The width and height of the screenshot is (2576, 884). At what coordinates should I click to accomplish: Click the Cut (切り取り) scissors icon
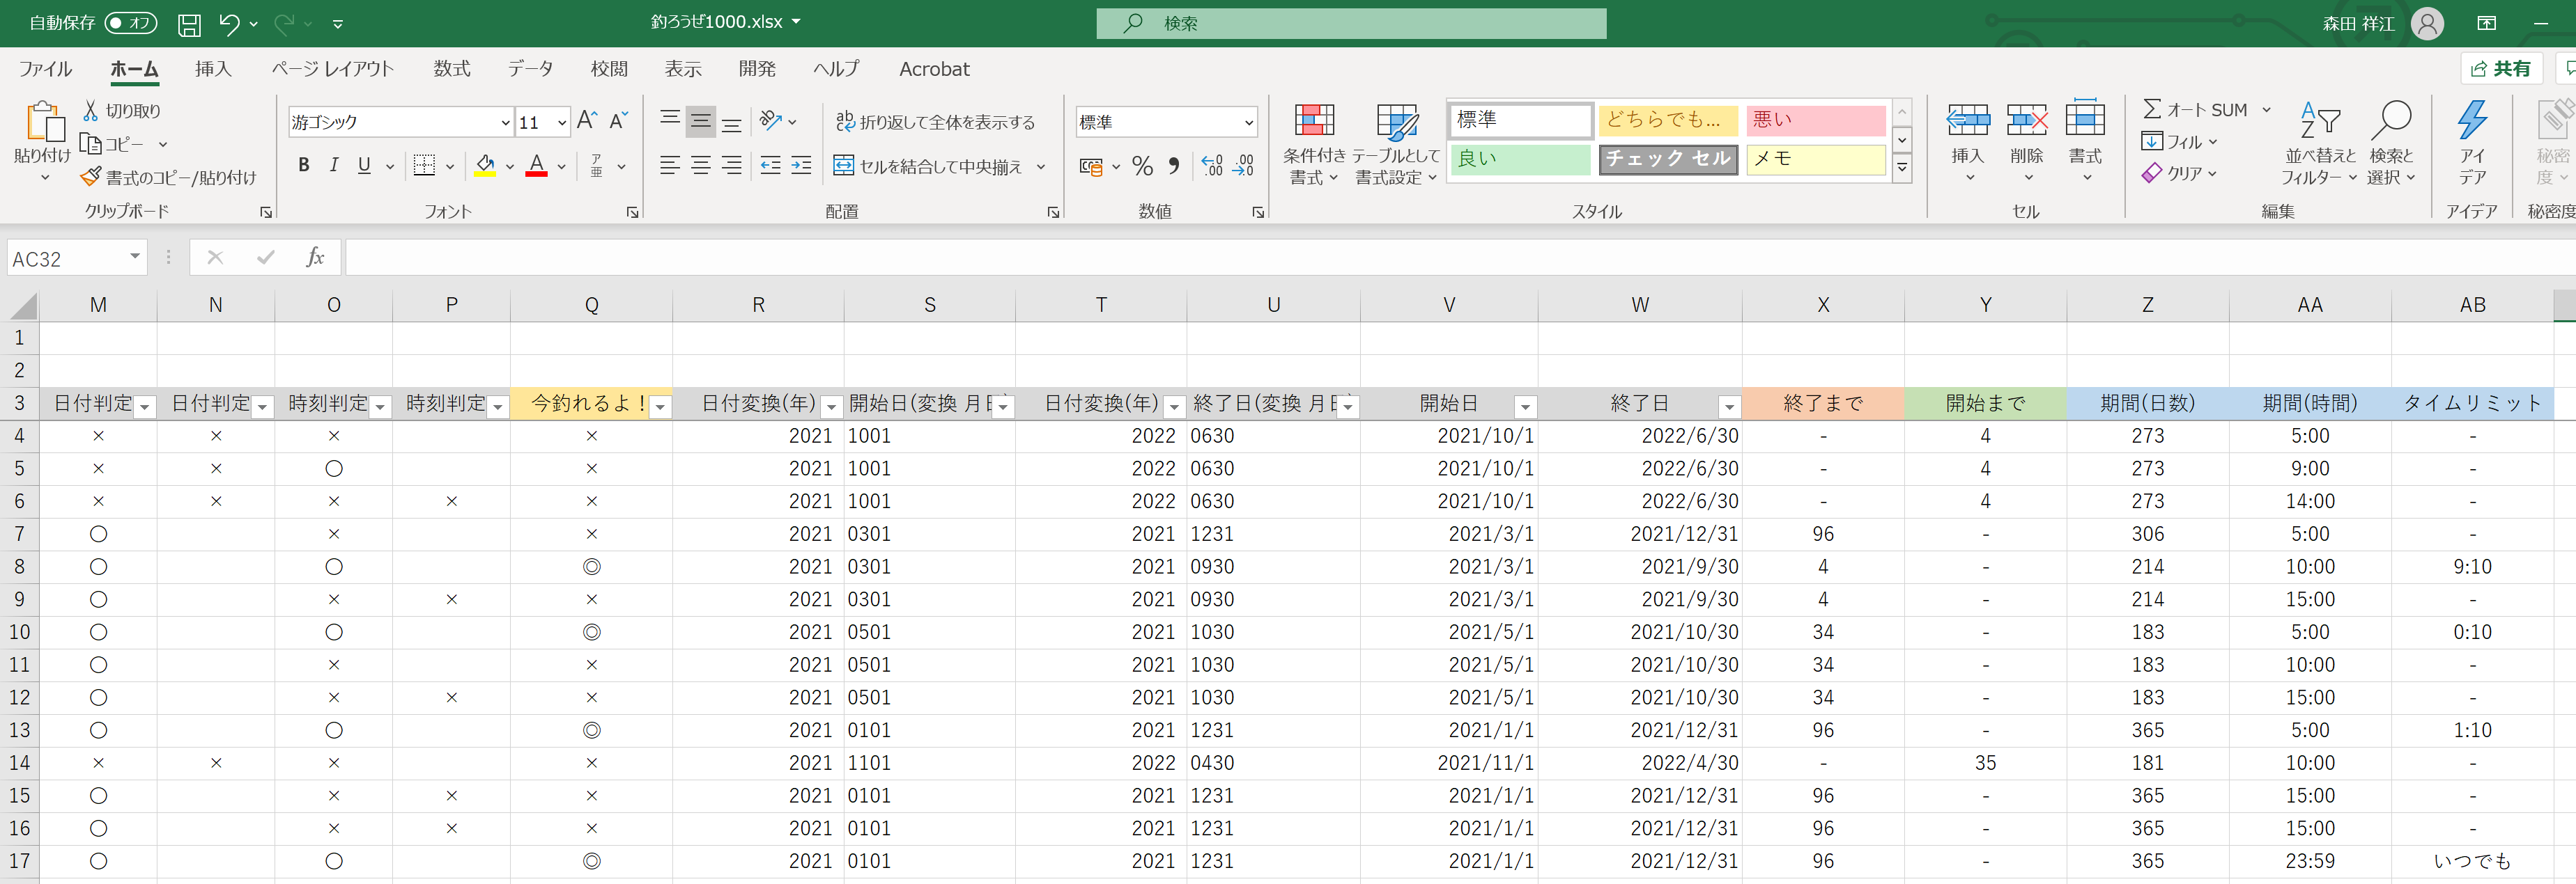click(x=91, y=111)
